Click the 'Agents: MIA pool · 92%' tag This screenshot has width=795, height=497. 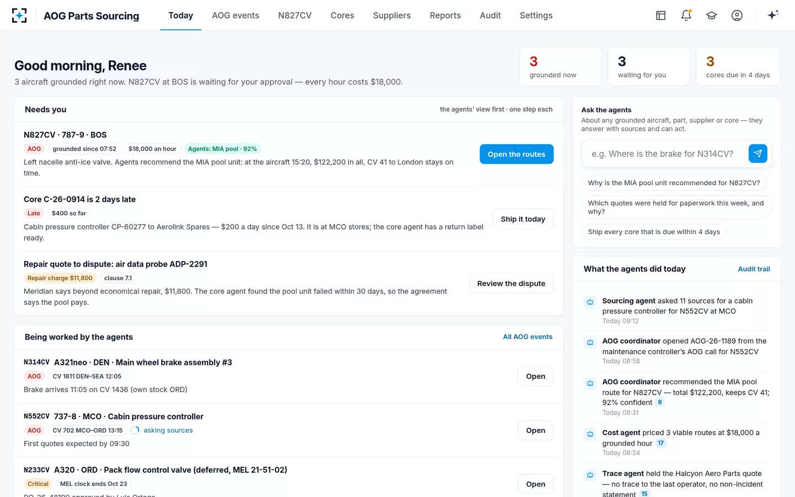click(x=222, y=149)
